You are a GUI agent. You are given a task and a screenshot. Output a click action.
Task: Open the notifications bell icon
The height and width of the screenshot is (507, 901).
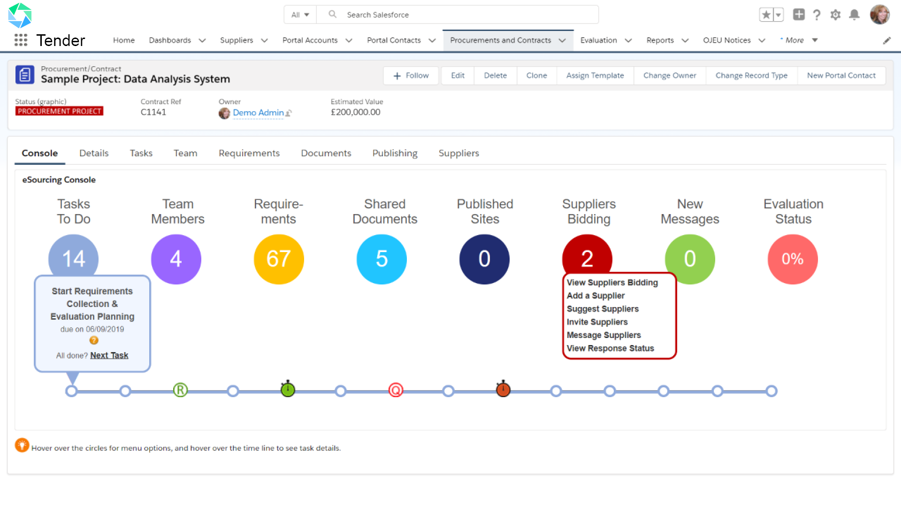(854, 15)
